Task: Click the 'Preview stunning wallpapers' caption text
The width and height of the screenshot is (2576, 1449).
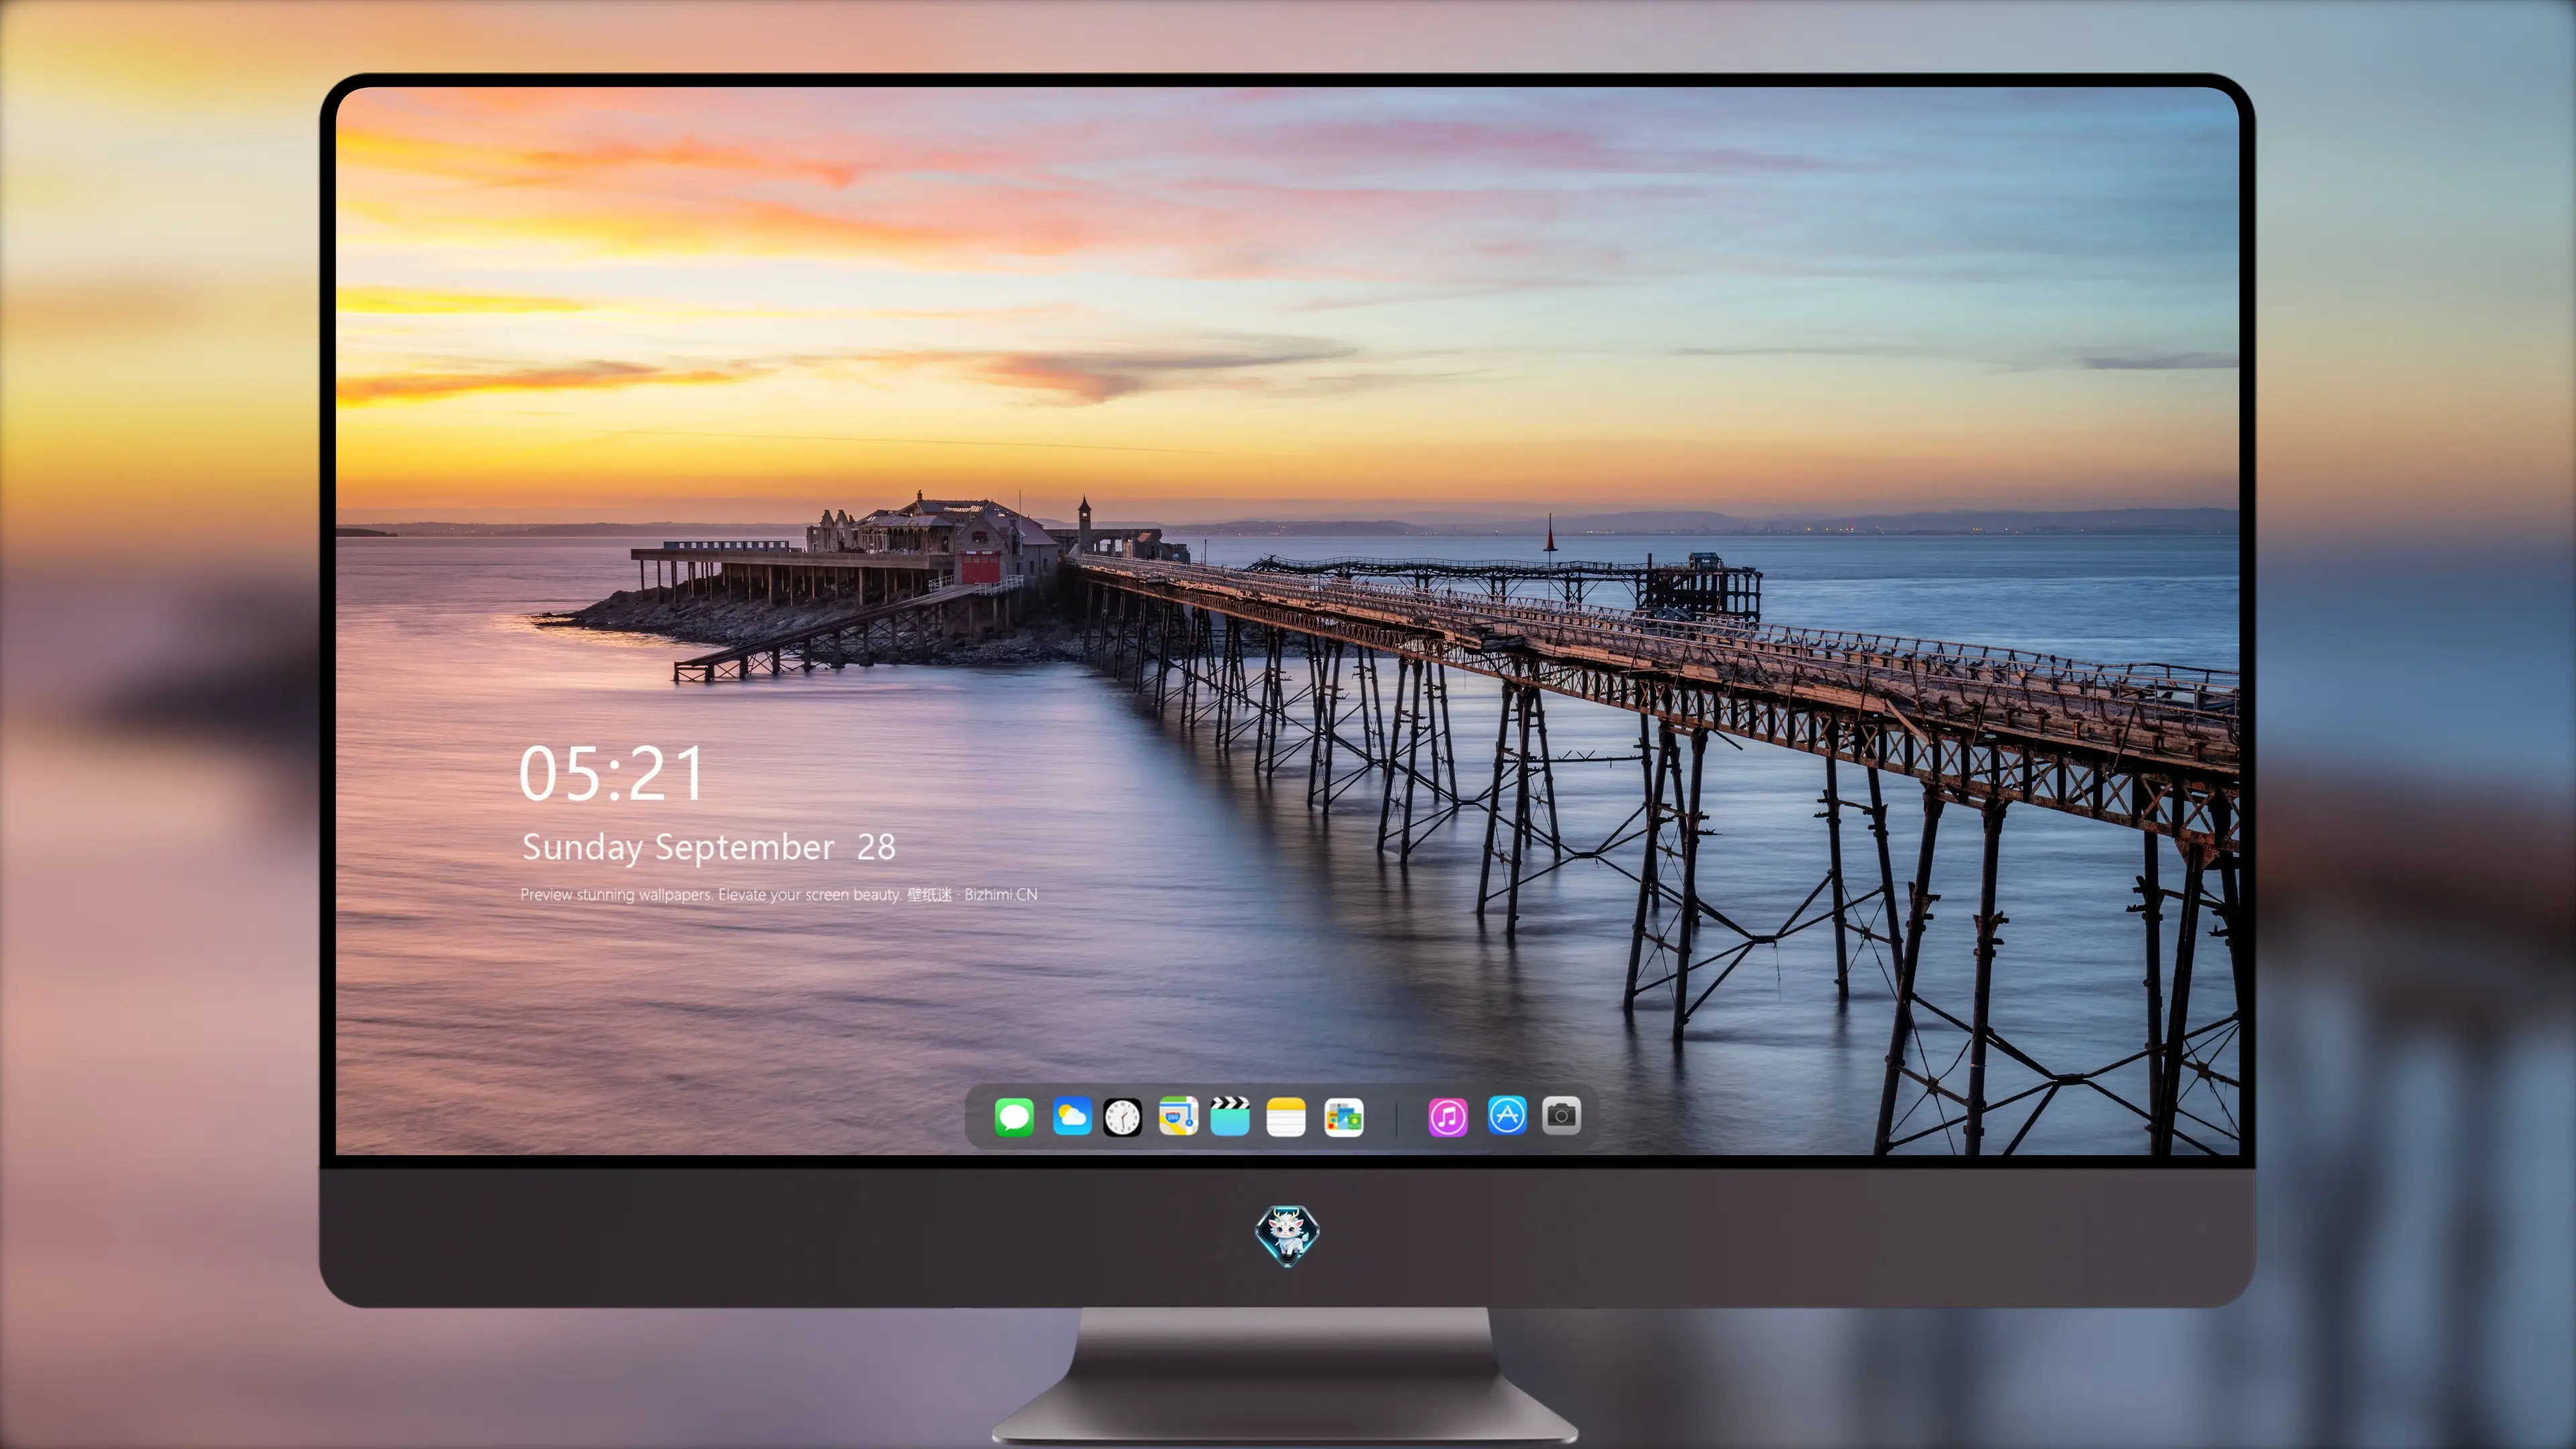Action: coord(779,894)
